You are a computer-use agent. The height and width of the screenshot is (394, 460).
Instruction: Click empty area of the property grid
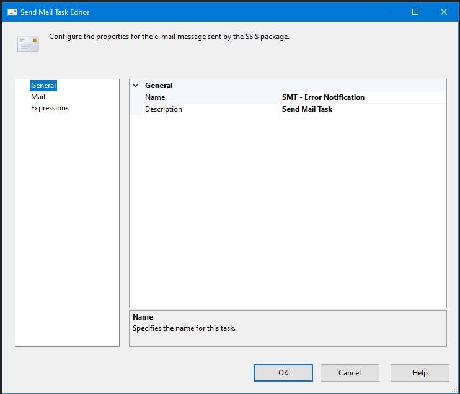point(288,212)
